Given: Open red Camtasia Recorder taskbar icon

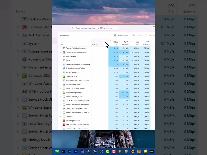Looking at the screenshot, I should click(x=114, y=151).
